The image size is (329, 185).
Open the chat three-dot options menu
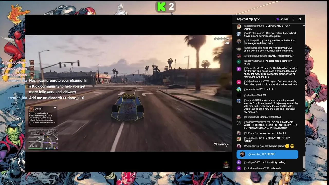[293, 19]
